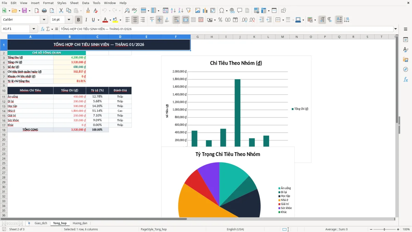Format as percent
Viewport: 412px width, 232px height.
pyautogui.click(x=220, y=20)
